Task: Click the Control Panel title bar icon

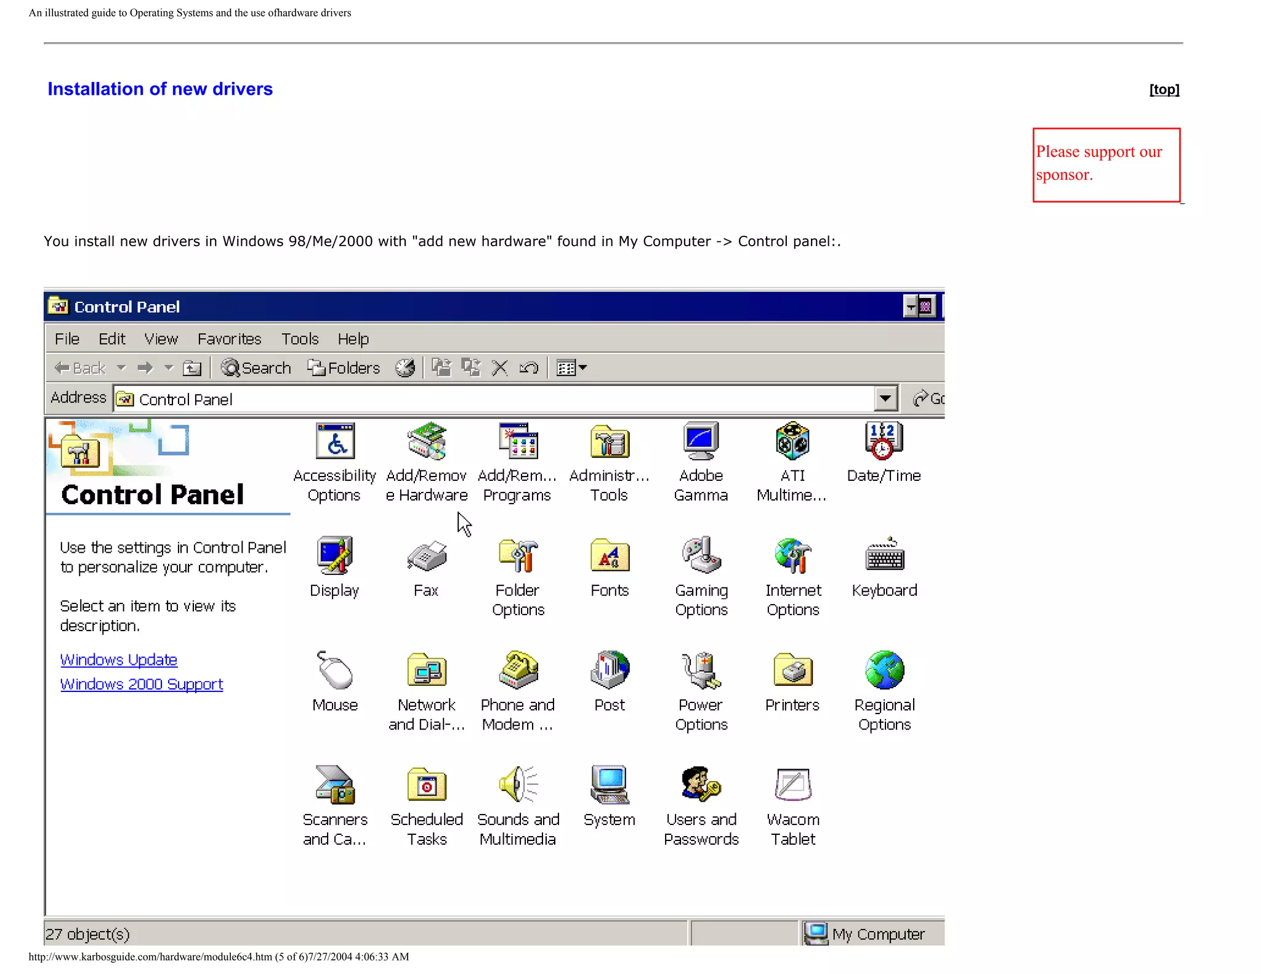Action: pos(58,306)
